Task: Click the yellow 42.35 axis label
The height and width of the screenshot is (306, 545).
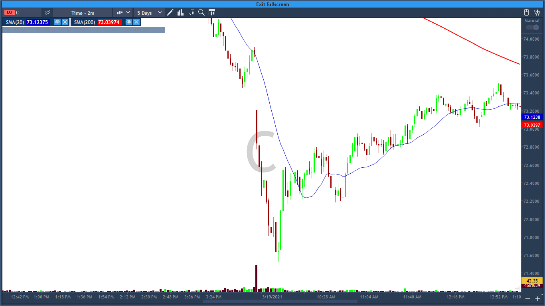Action: pos(533,280)
